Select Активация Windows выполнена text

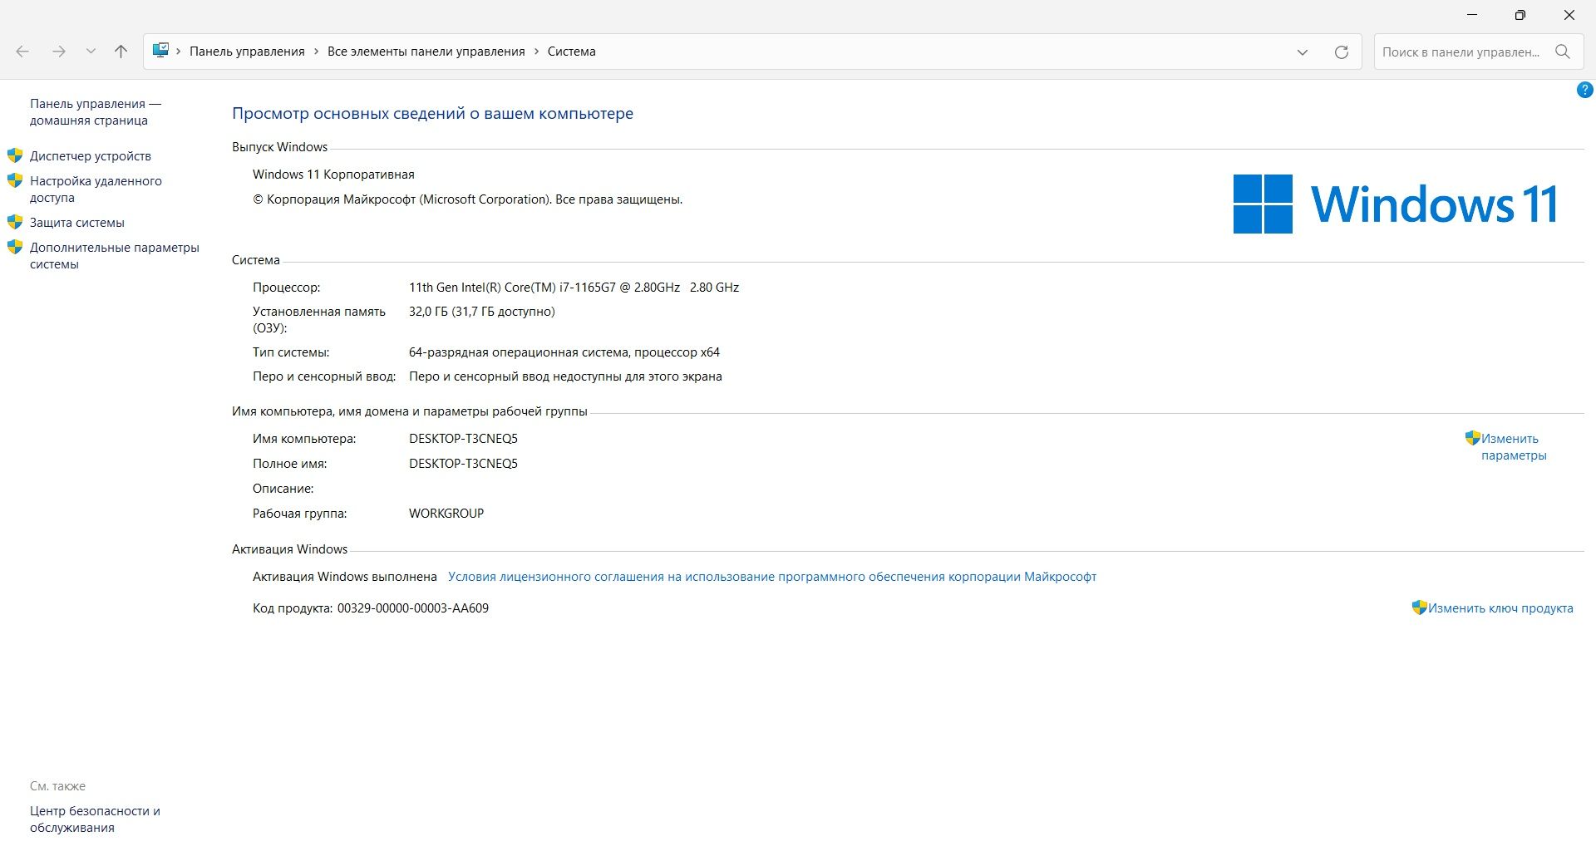click(x=345, y=577)
